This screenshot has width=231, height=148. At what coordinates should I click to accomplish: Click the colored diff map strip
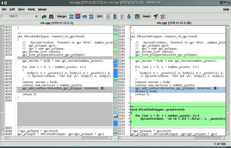[115, 80]
